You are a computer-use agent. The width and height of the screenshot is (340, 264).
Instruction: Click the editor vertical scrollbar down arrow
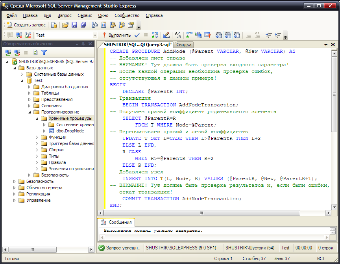click(x=334, y=207)
